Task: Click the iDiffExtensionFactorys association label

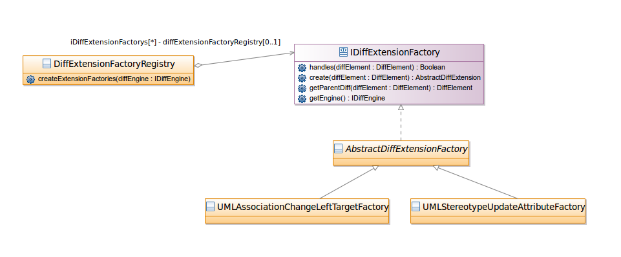Action: 176,42
